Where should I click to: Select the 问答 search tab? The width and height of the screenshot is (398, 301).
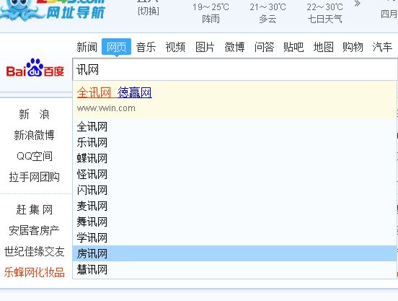point(264,47)
